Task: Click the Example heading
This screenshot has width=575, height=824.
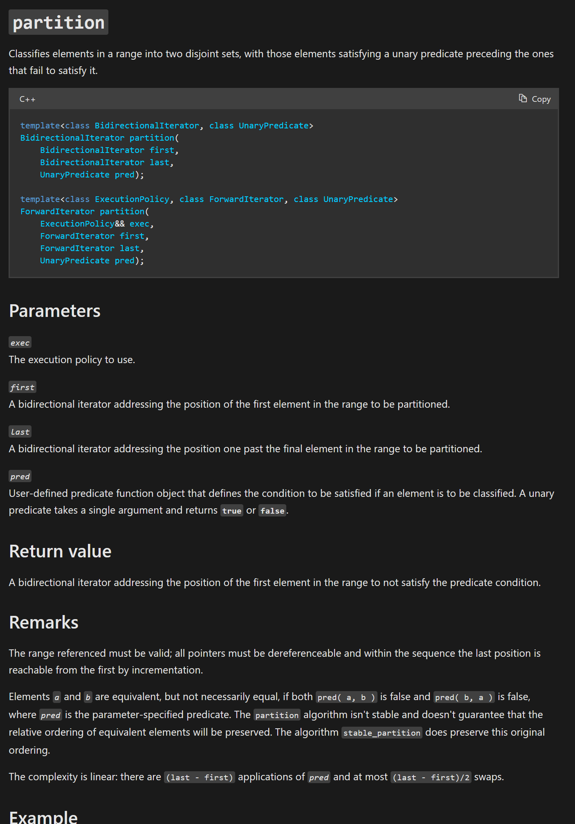Action: pyautogui.click(x=43, y=817)
